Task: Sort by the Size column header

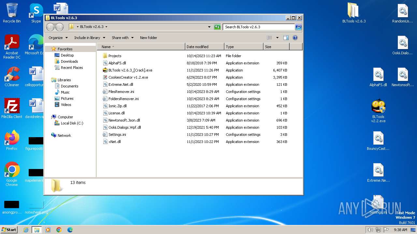Action: 276,47
